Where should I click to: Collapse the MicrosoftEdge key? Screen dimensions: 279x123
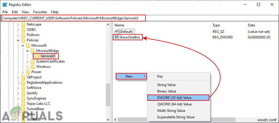pos(27,51)
